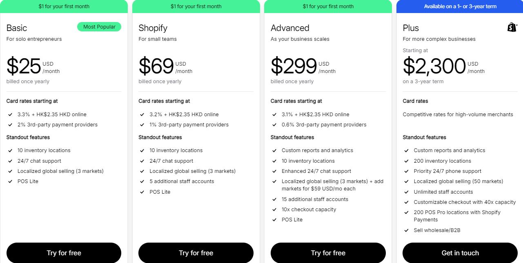Select the Shopify plan heading
The width and height of the screenshot is (523, 263).
pyautogui.click(x=153, y=28)
